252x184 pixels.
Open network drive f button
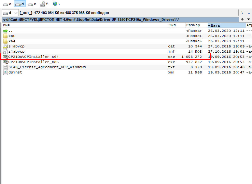click(x=44, y=4)
